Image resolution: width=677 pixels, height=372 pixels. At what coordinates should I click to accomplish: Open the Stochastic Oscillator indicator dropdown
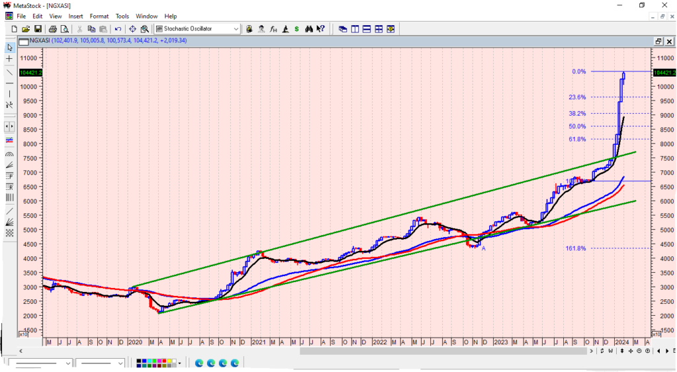pos(237,29)
